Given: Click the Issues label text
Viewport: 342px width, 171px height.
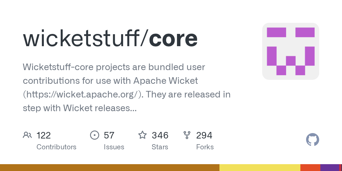Looking at the screenshot, I should click(114, 147).
